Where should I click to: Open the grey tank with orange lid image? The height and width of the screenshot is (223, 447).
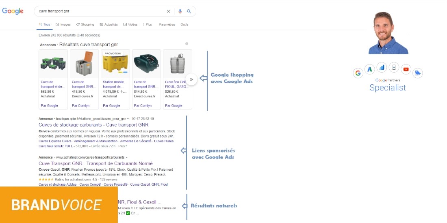point(85,64)
